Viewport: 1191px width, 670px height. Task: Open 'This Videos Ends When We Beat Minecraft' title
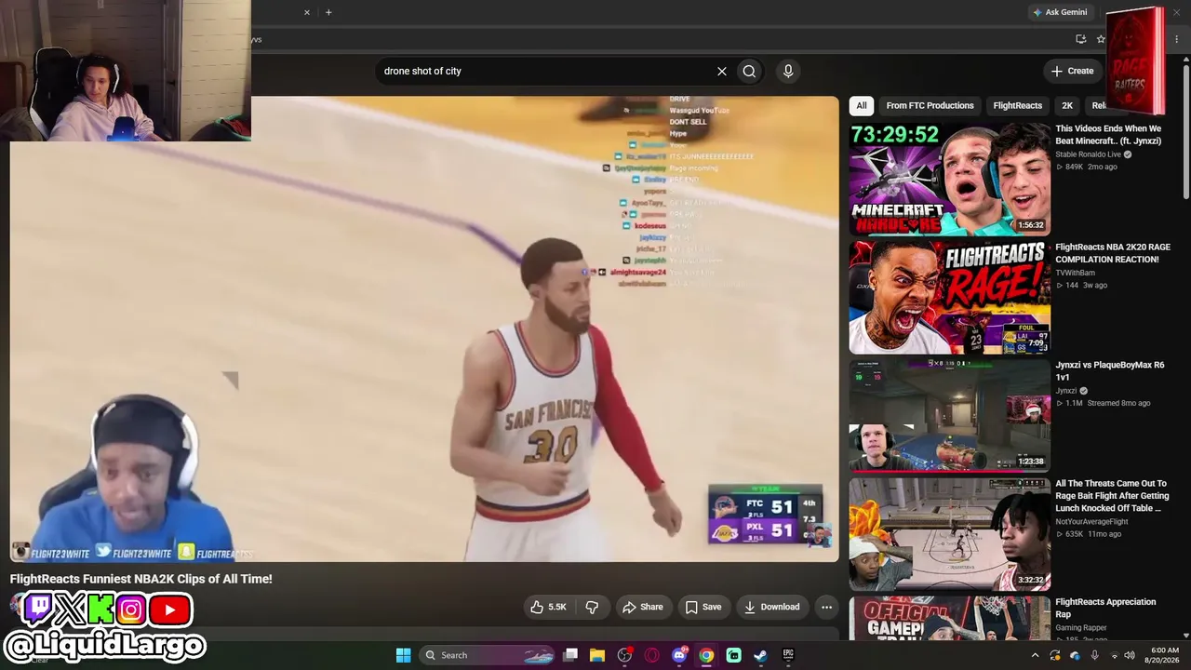pyautogui.click(x=1108, y=135)
